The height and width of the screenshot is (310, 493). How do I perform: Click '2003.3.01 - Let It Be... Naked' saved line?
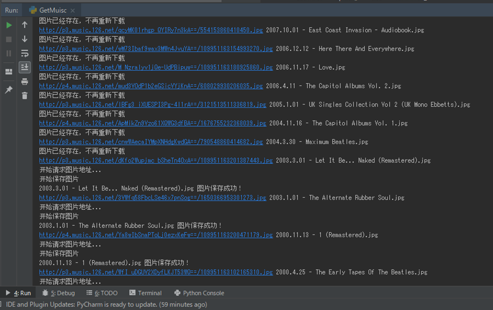coord(140,188)
